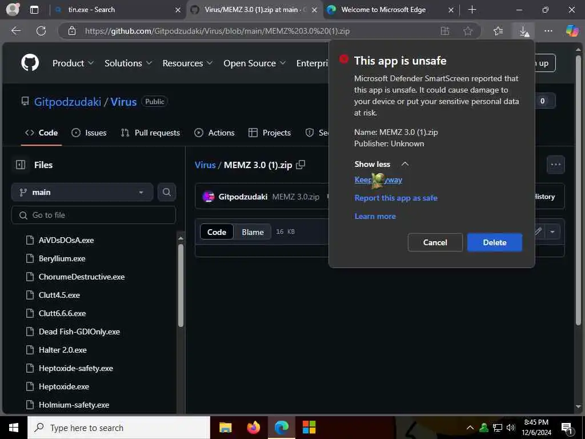Screen dimensions: 585x439
Task: Click Report this app as safe
Action: (396, 198)
